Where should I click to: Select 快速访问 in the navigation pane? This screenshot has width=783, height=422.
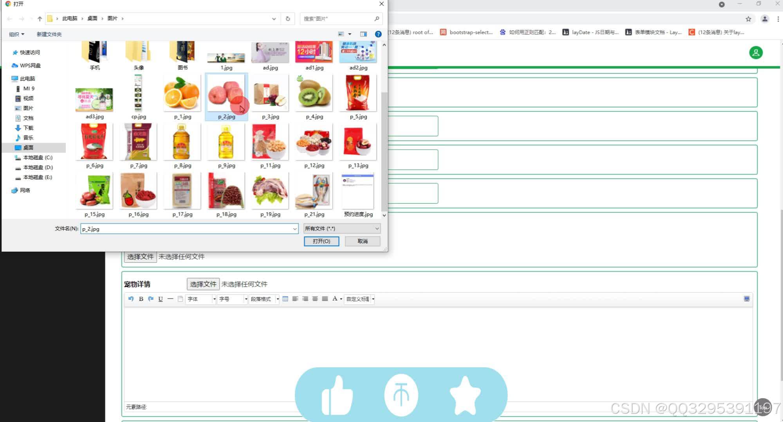point(27,52)
